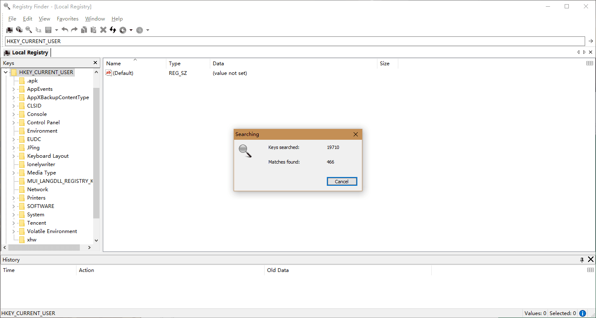Refresh the registry view with the refresh icon
Screen dimensions: 596x318
[x=112, y=30]
